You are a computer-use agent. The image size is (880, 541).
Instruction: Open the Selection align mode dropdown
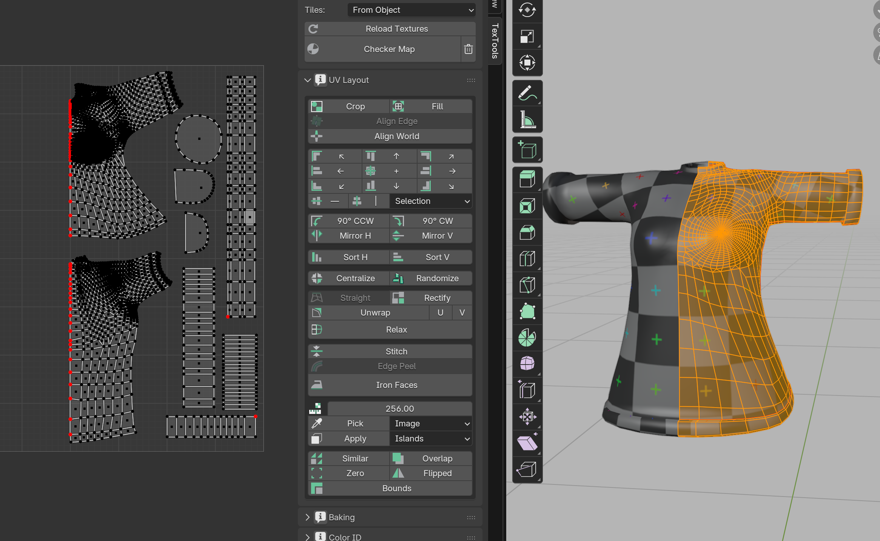coord(431,201)
